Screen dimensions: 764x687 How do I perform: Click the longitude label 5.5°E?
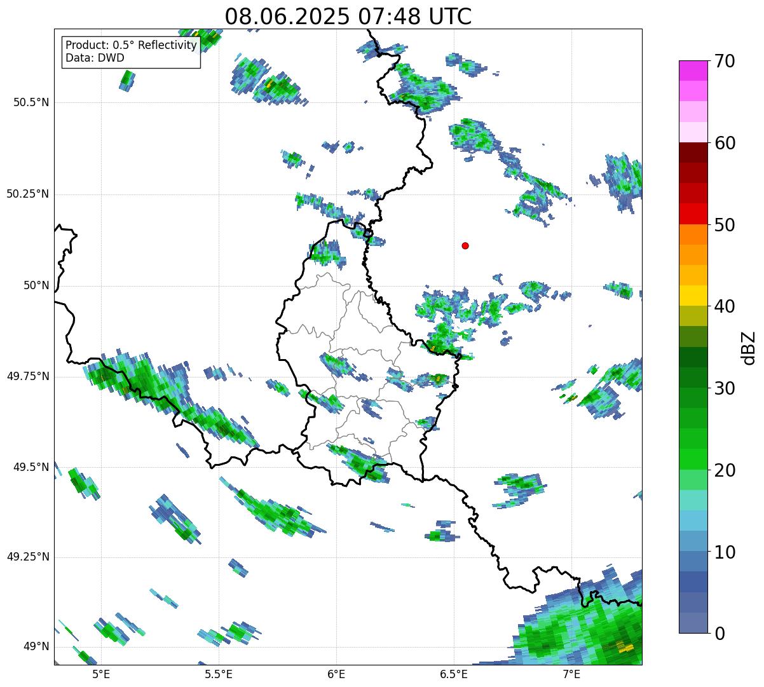pyautogui.click(x=219, y=674)
